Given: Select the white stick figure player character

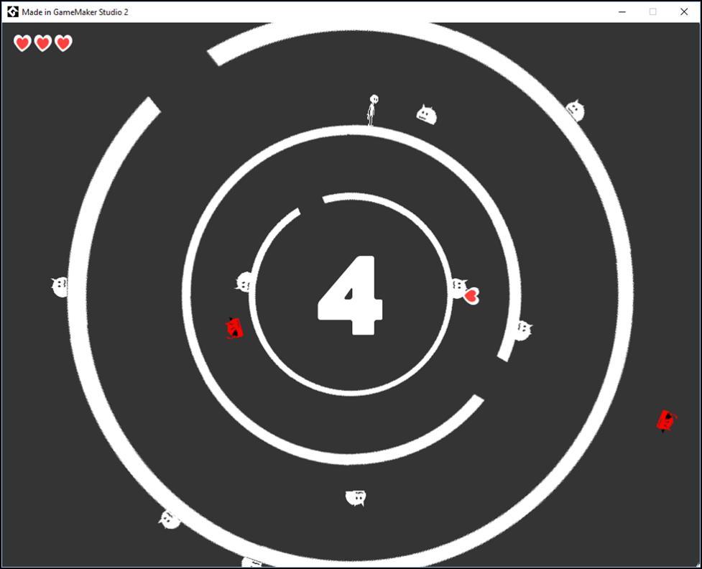Looking at the screenshot, I should 372,110.
